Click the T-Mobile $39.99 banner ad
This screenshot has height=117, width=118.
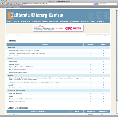[58, 28]
